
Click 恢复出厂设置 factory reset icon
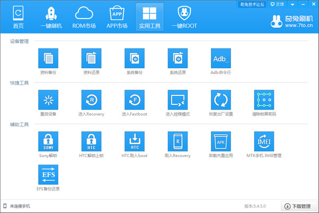[x=221, y=100]
